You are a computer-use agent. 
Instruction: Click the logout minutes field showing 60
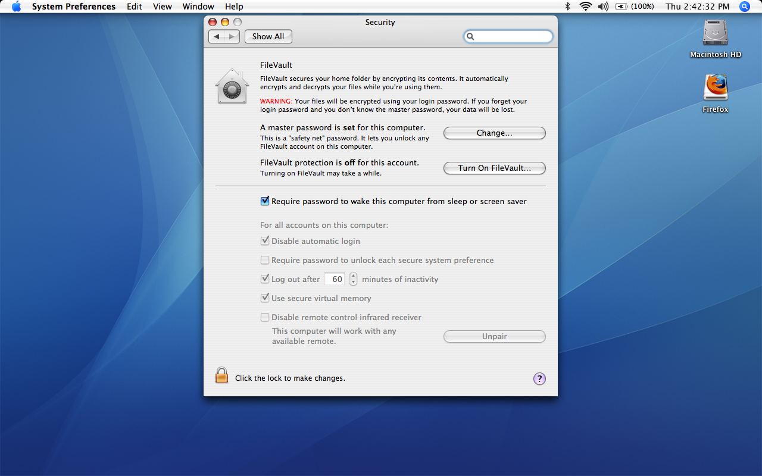pyautogui.click(x=335, y=279)
